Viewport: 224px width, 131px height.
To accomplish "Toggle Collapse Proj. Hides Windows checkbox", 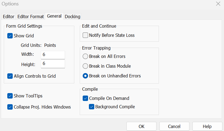I will pos(10,107).
